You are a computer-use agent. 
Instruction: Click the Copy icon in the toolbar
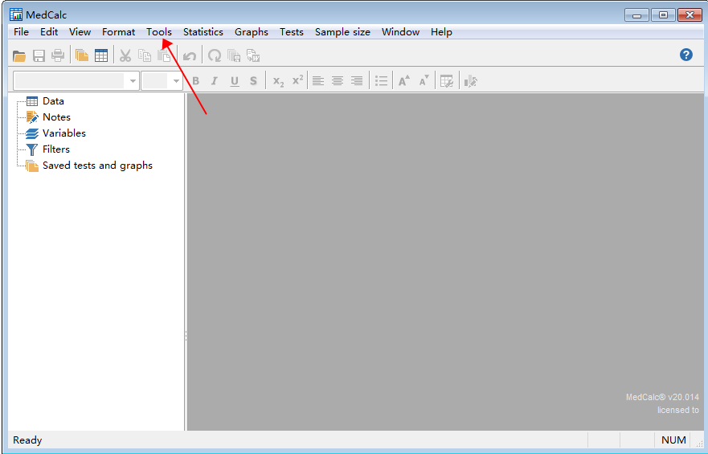(x=145, y=56)
